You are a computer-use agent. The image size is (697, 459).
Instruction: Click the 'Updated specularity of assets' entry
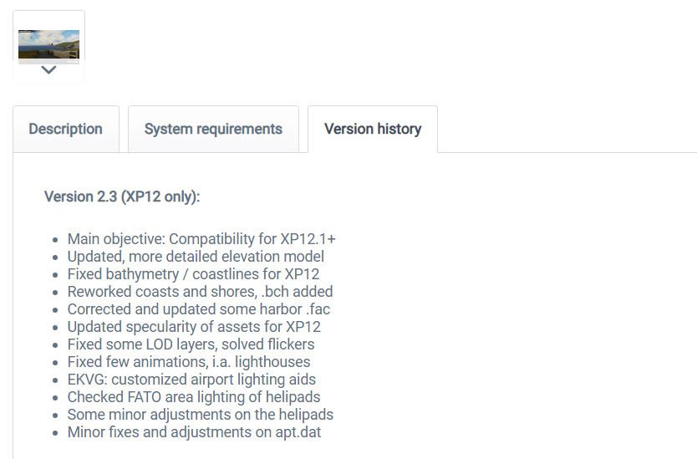pyautogui.click(x=194, y=326)
